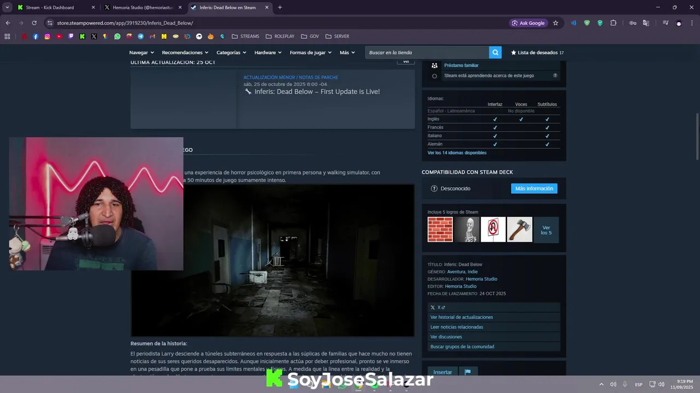Click the apps grid icon in bookmarks bar
The height and width of the screenshot is (393, 700).
pos(7,37)
